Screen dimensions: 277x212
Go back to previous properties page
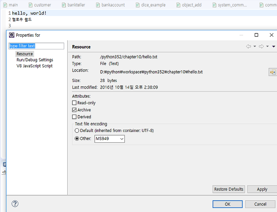pyautogui.click(x=249, y=46)
